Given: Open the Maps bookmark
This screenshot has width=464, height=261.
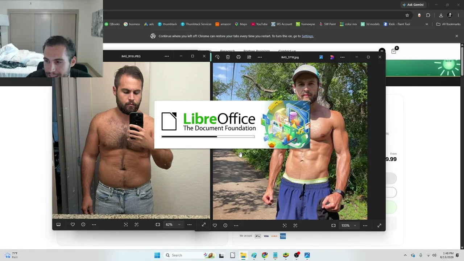Looking at the screenshot, I should click(241, 24).
